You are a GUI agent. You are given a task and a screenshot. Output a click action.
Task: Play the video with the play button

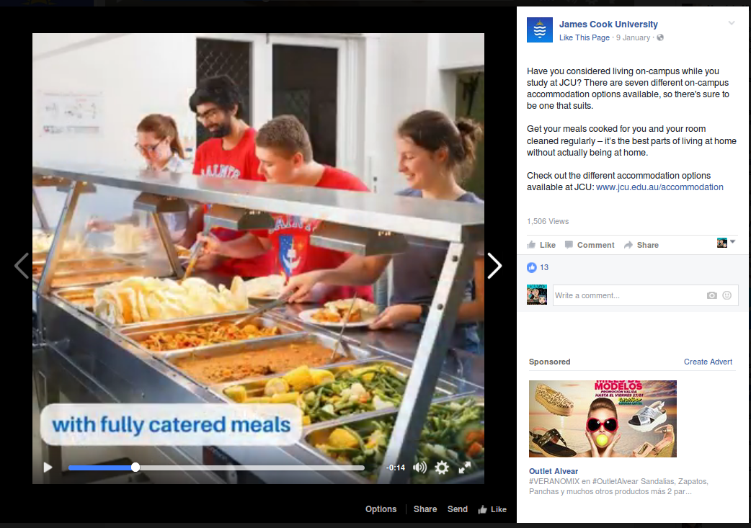click(x=48, y=467)
